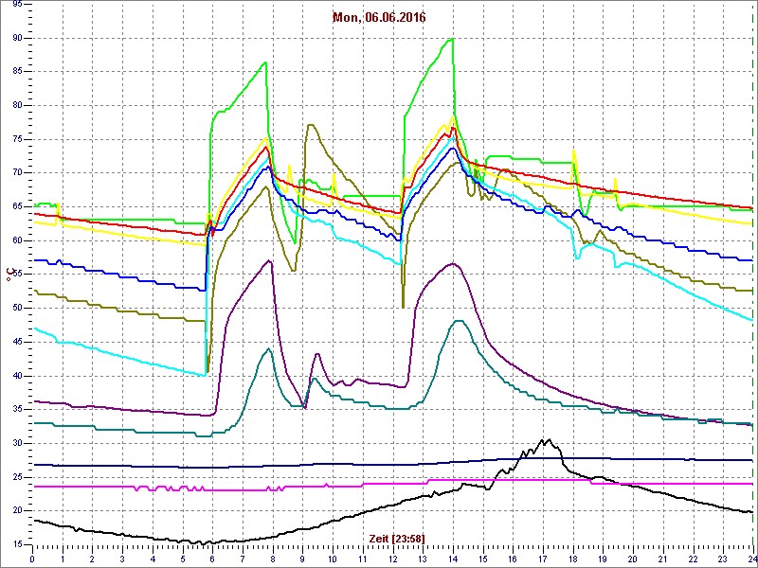Select the 35 temperature axis label
This screenshot has width=758, height=568.
coord(17,410)
